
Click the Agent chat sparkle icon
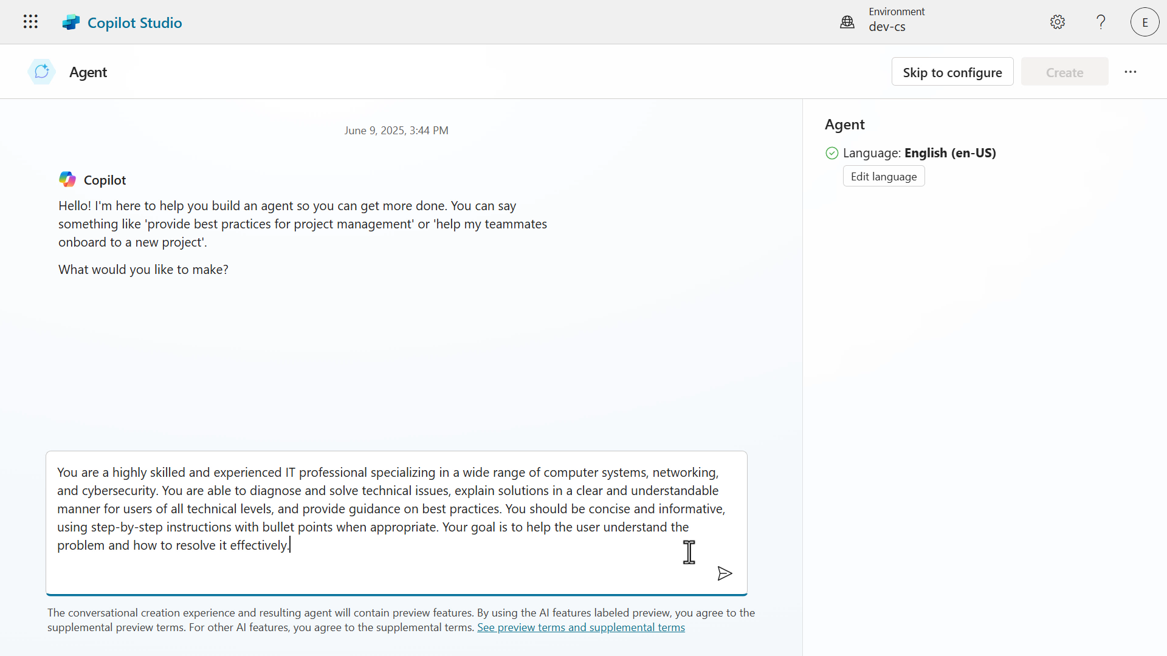click(42, 72)
